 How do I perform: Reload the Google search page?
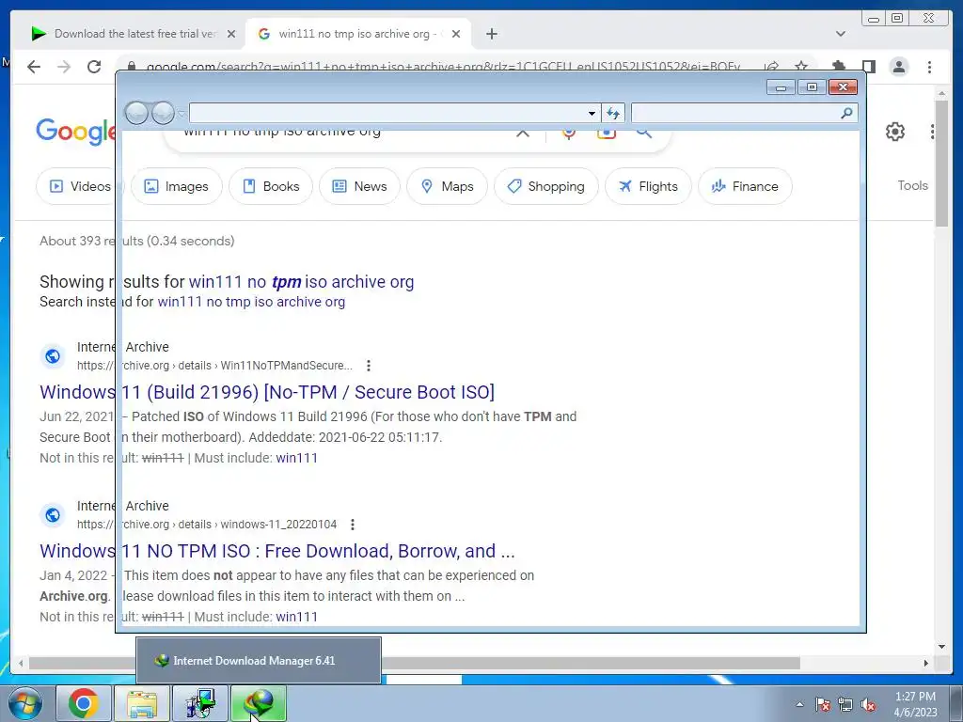click(x=94, y=67)
